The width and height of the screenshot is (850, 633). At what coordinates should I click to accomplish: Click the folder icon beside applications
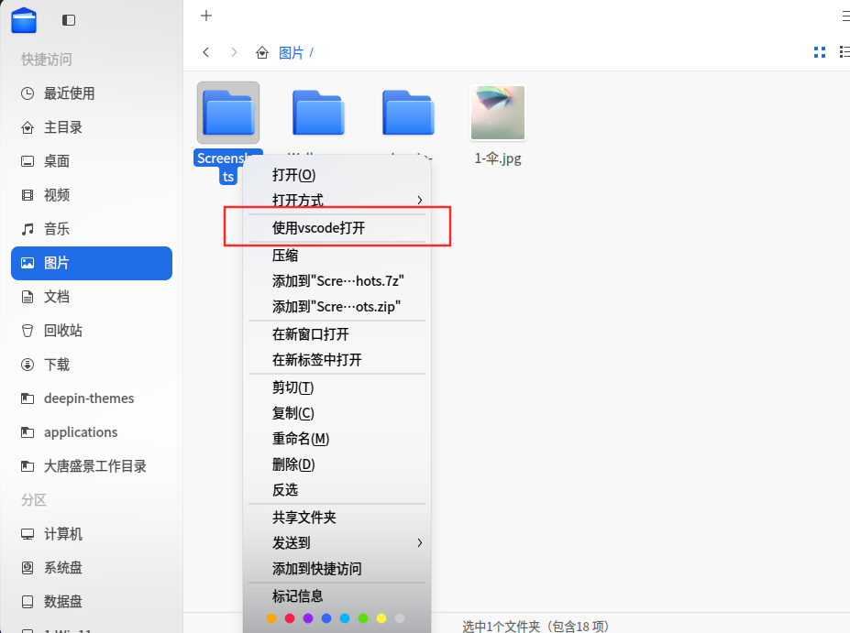click(28, 432)
